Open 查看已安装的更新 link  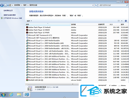10,15
